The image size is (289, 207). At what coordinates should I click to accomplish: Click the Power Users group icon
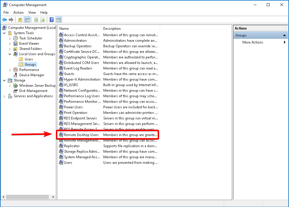(x=61, y=107)
